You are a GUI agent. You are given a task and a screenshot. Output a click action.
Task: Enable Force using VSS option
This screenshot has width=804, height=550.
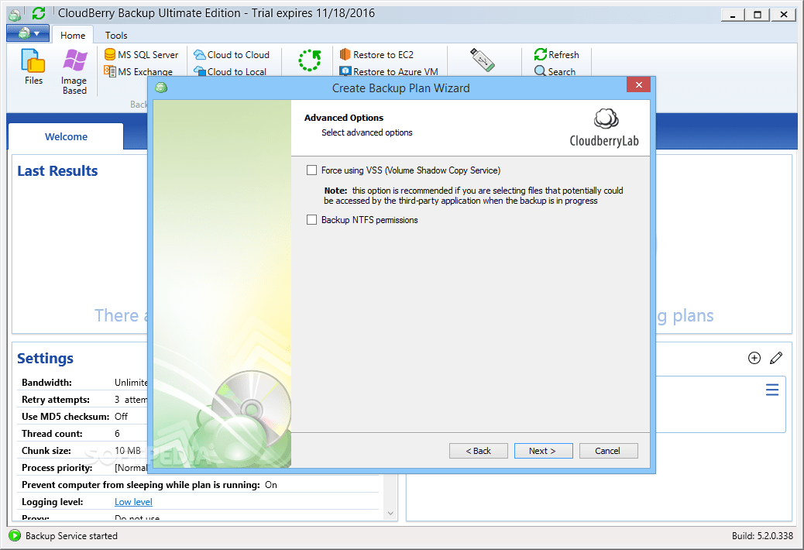point(312,170)
